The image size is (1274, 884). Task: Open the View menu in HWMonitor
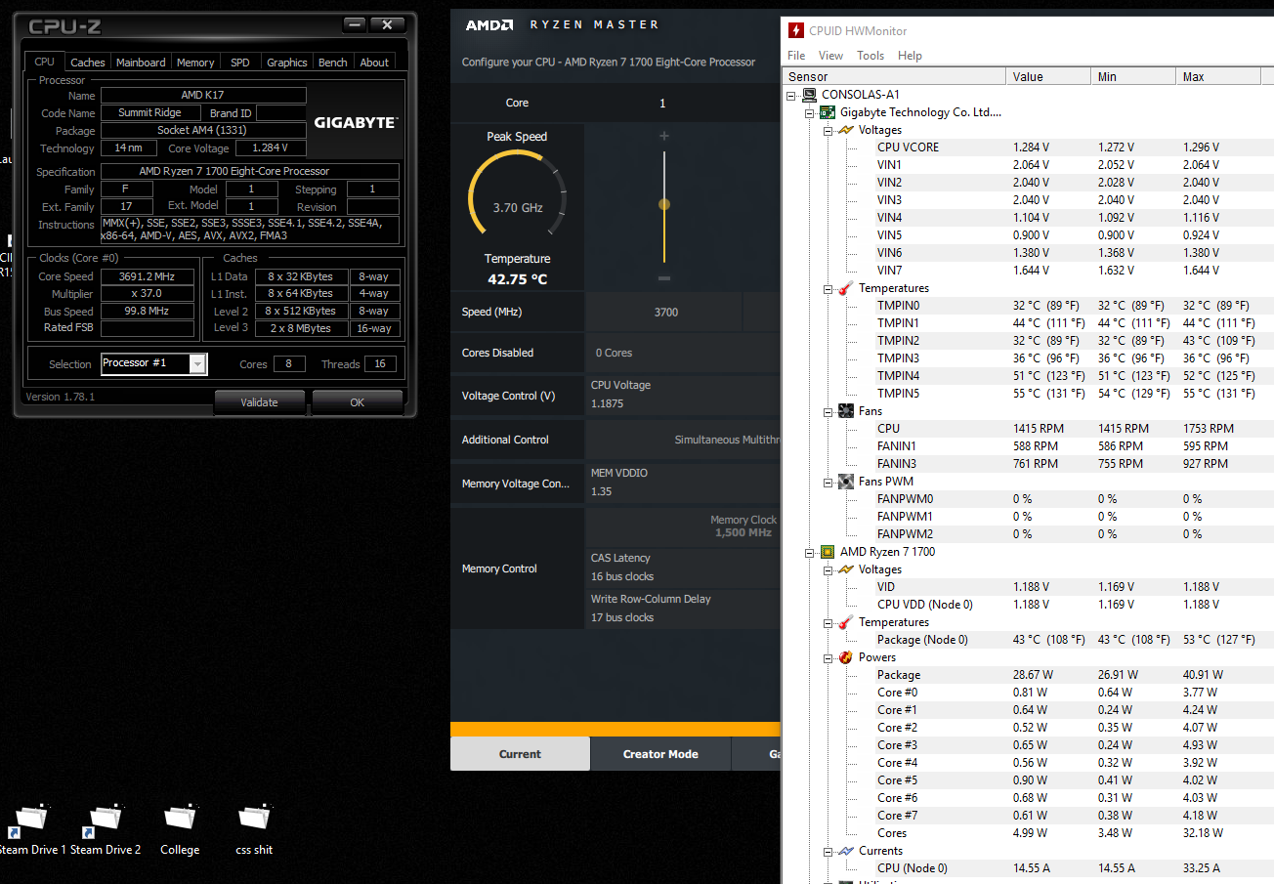830,56
